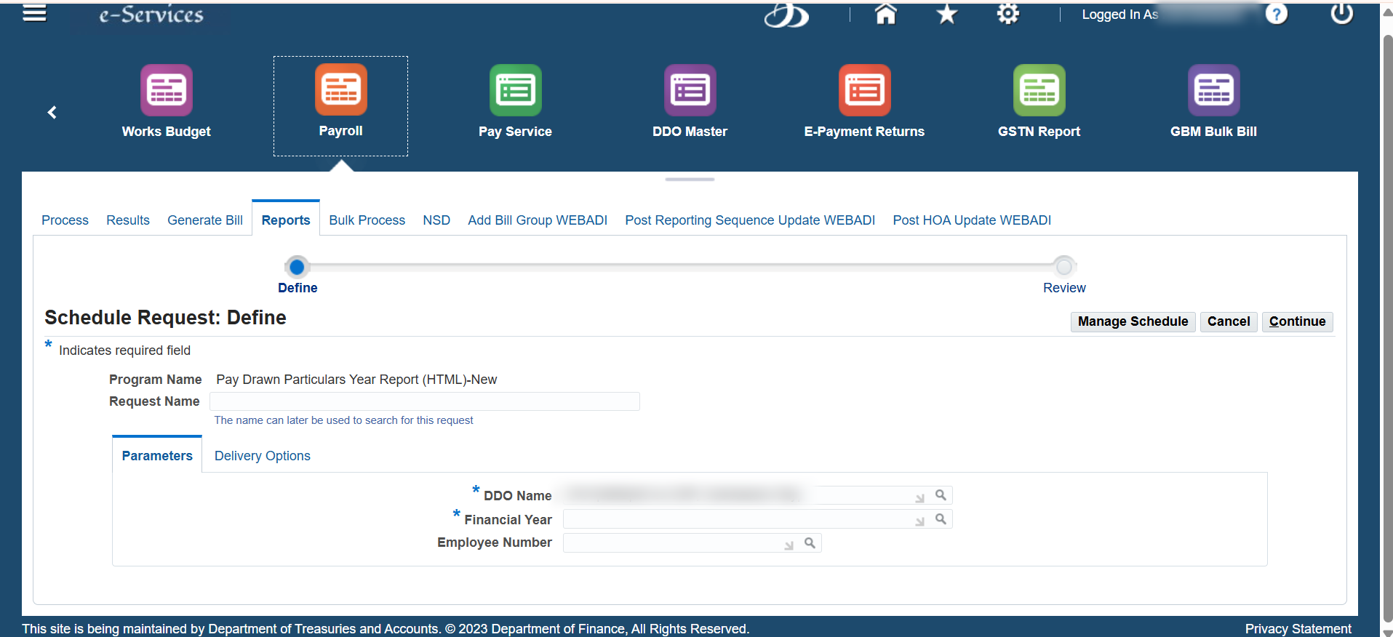Click the Manage Schedule button
This screenshot has height=637, width=1393.
click(1133, 321)
